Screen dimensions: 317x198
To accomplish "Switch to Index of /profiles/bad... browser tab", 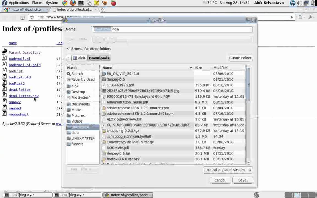I will (x=74, y=10).
